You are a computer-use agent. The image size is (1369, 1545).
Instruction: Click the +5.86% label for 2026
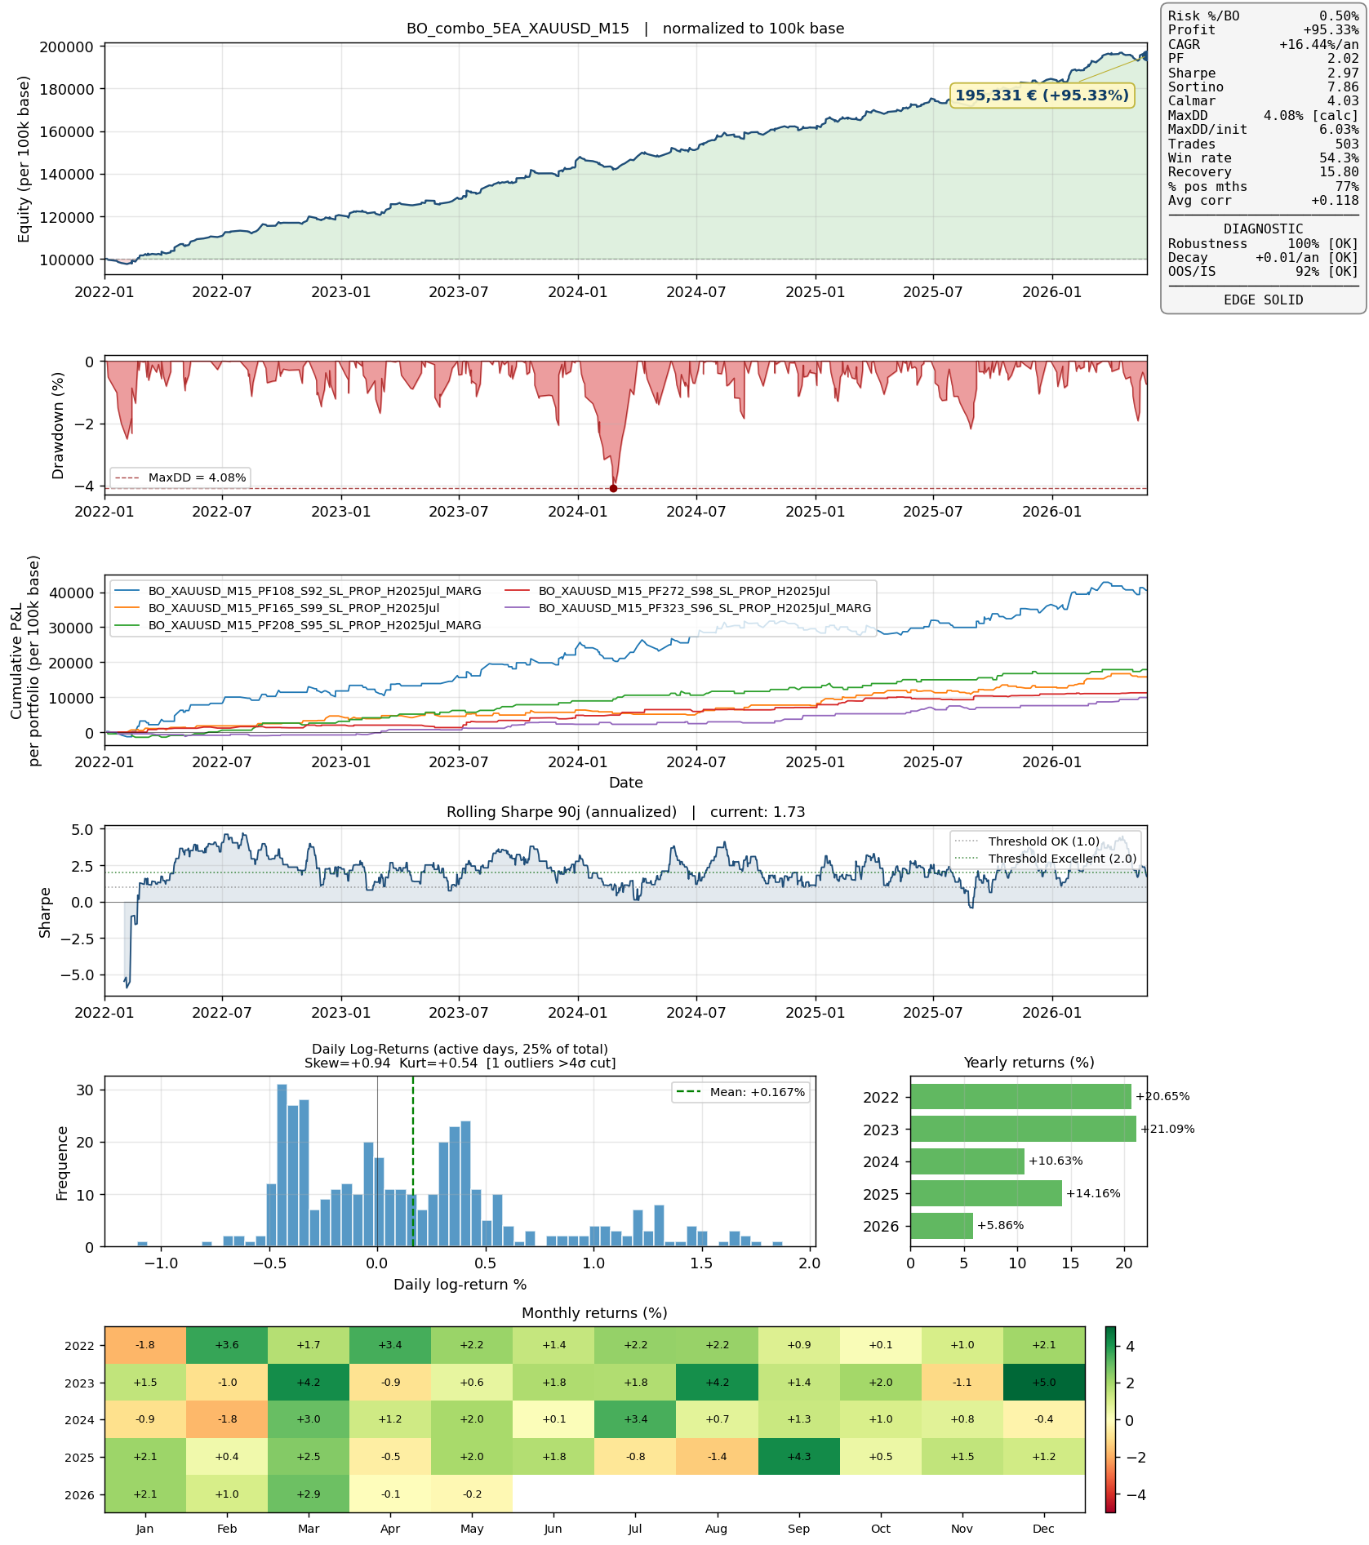pyautogui.click(x=1000, y=1226)
